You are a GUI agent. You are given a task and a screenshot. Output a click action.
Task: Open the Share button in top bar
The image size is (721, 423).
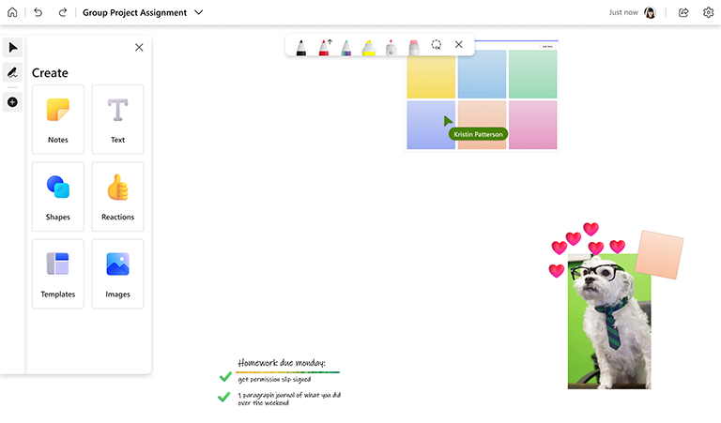[683, 13]
